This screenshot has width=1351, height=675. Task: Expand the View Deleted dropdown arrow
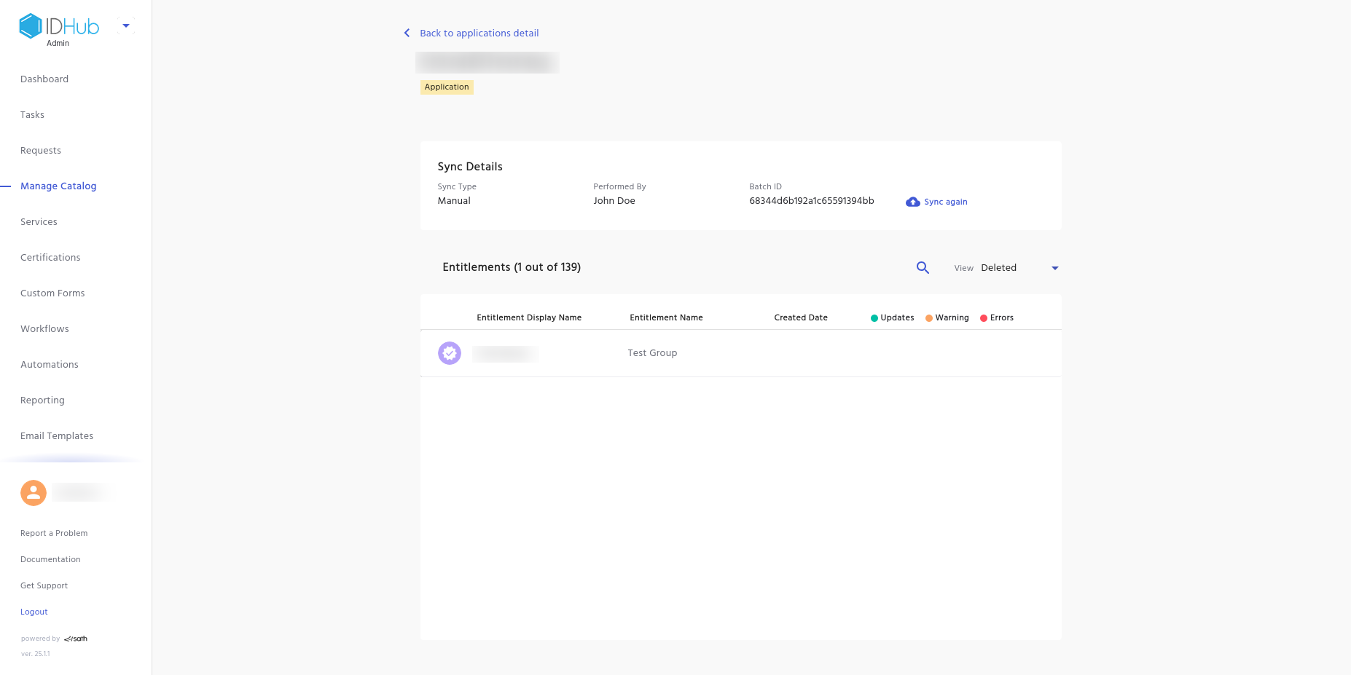click(x=1054, y=268)
